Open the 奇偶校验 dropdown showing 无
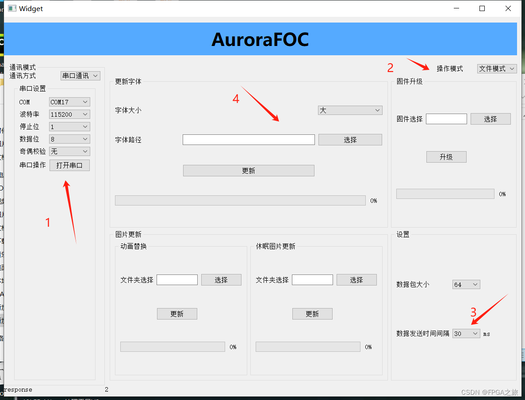This screenshot has height=400, width=525. 69,151
